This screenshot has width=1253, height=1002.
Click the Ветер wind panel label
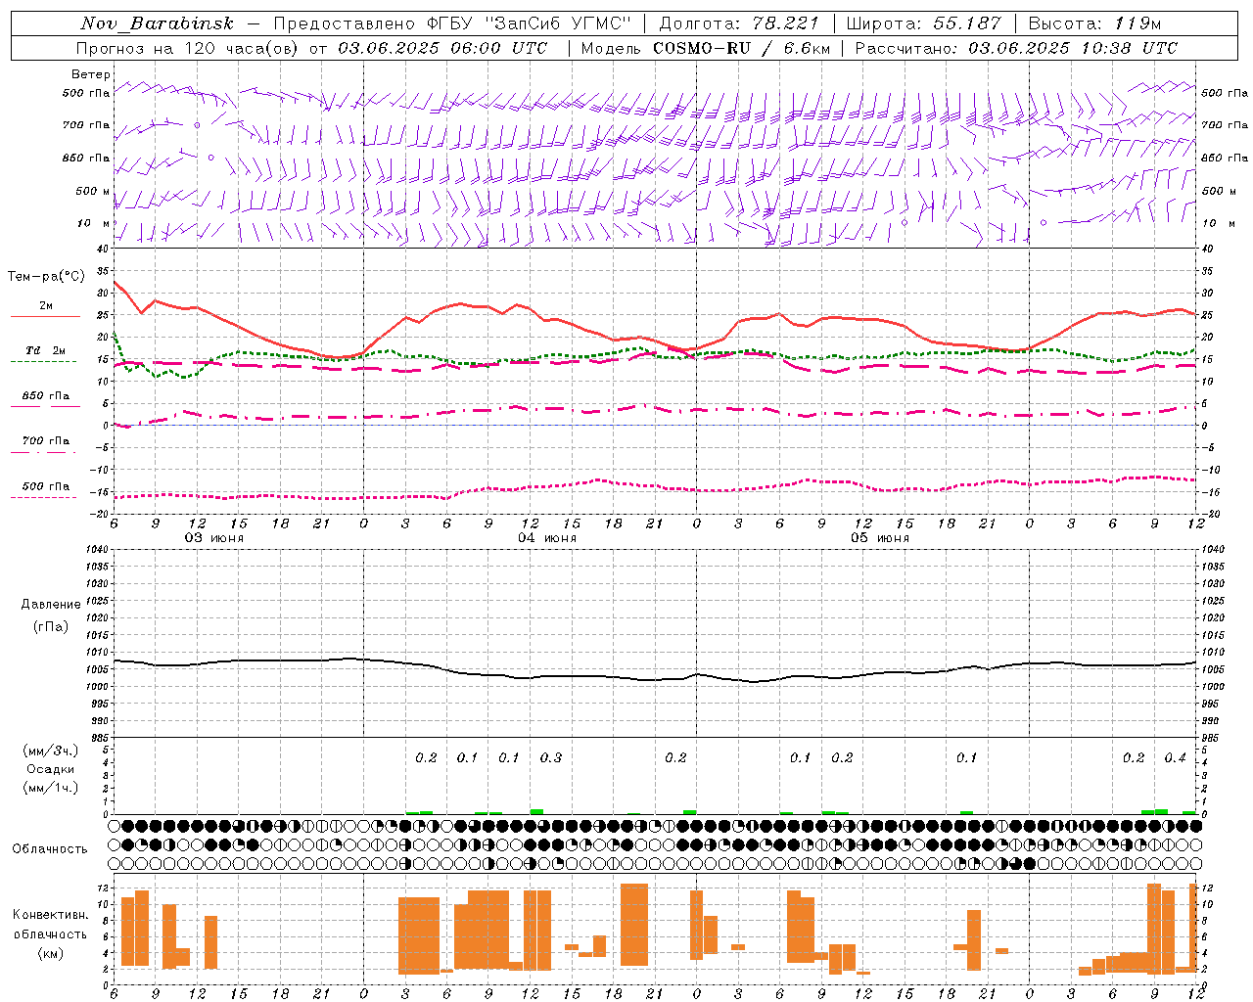point(91,74)
